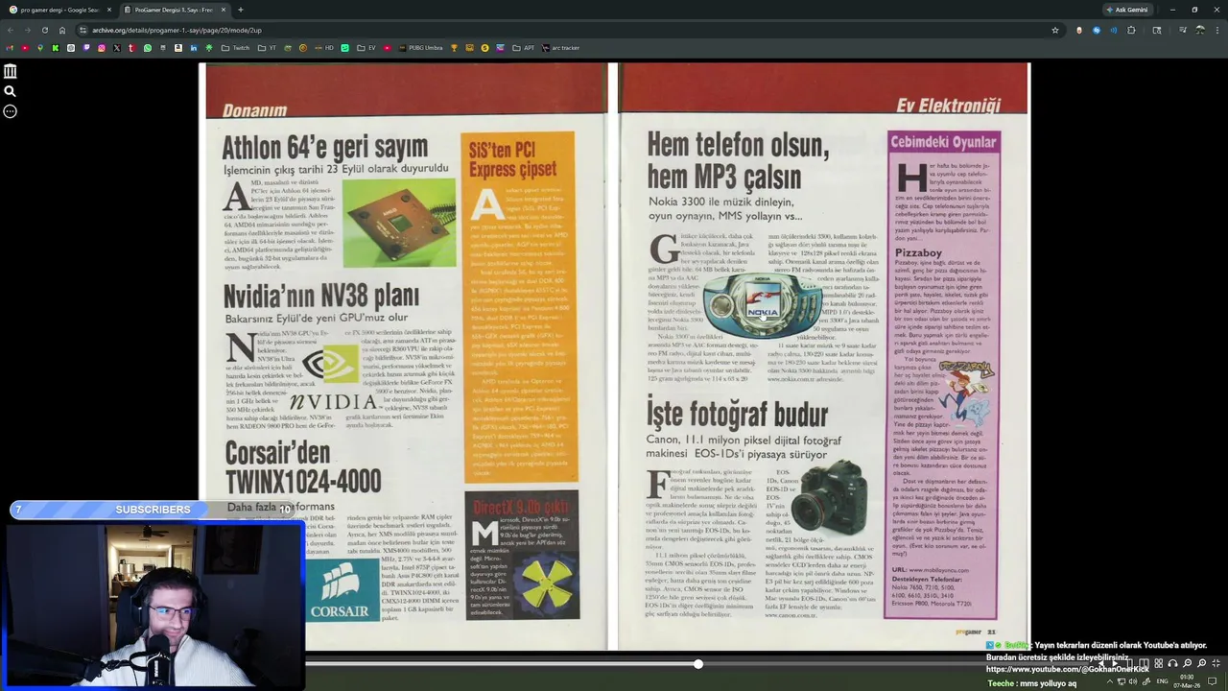Click the browser back arrow
Viewport: 1228px width, 691px height.
(11, 30)
